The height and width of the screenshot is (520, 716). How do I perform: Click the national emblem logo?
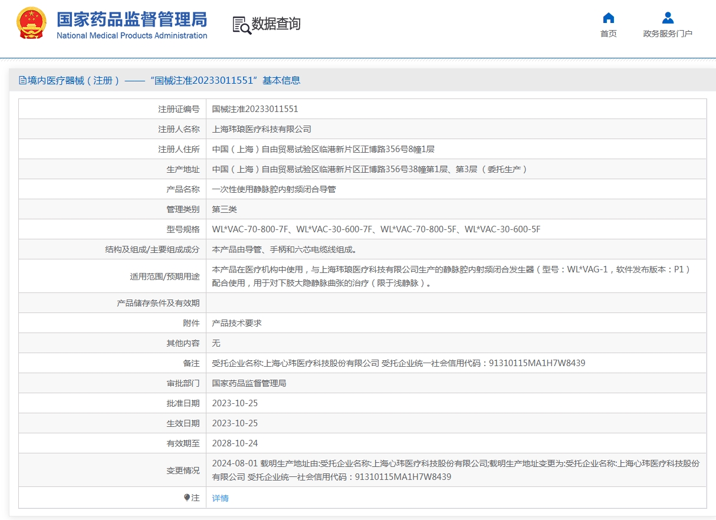[31, 23]
